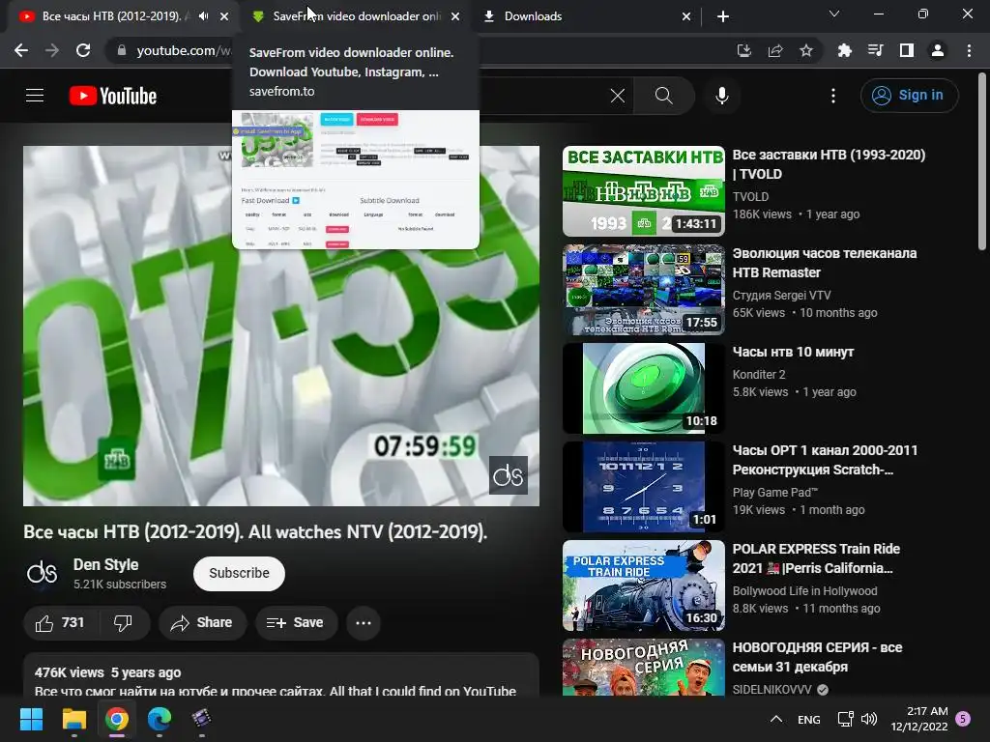Image resolution: width=990 pixels, height=742 pixels.
Task: Close the Downloads tab
Action: point(686,16)
